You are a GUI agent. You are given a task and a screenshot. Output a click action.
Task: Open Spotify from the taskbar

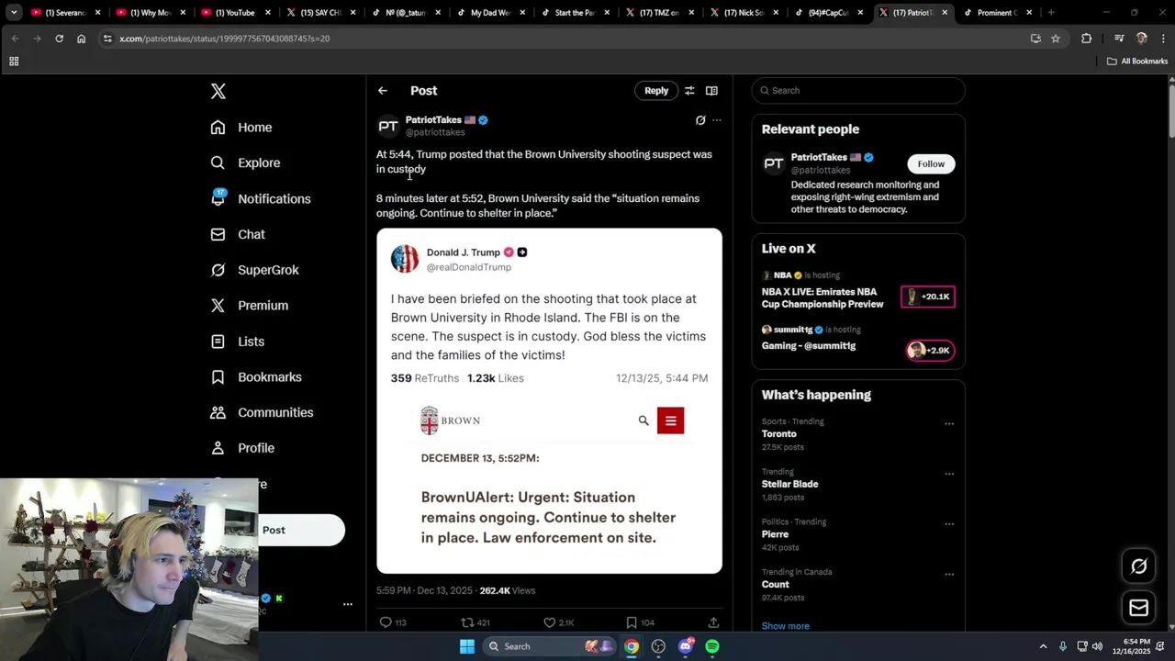pyautogui.click(x=712, y=646)
